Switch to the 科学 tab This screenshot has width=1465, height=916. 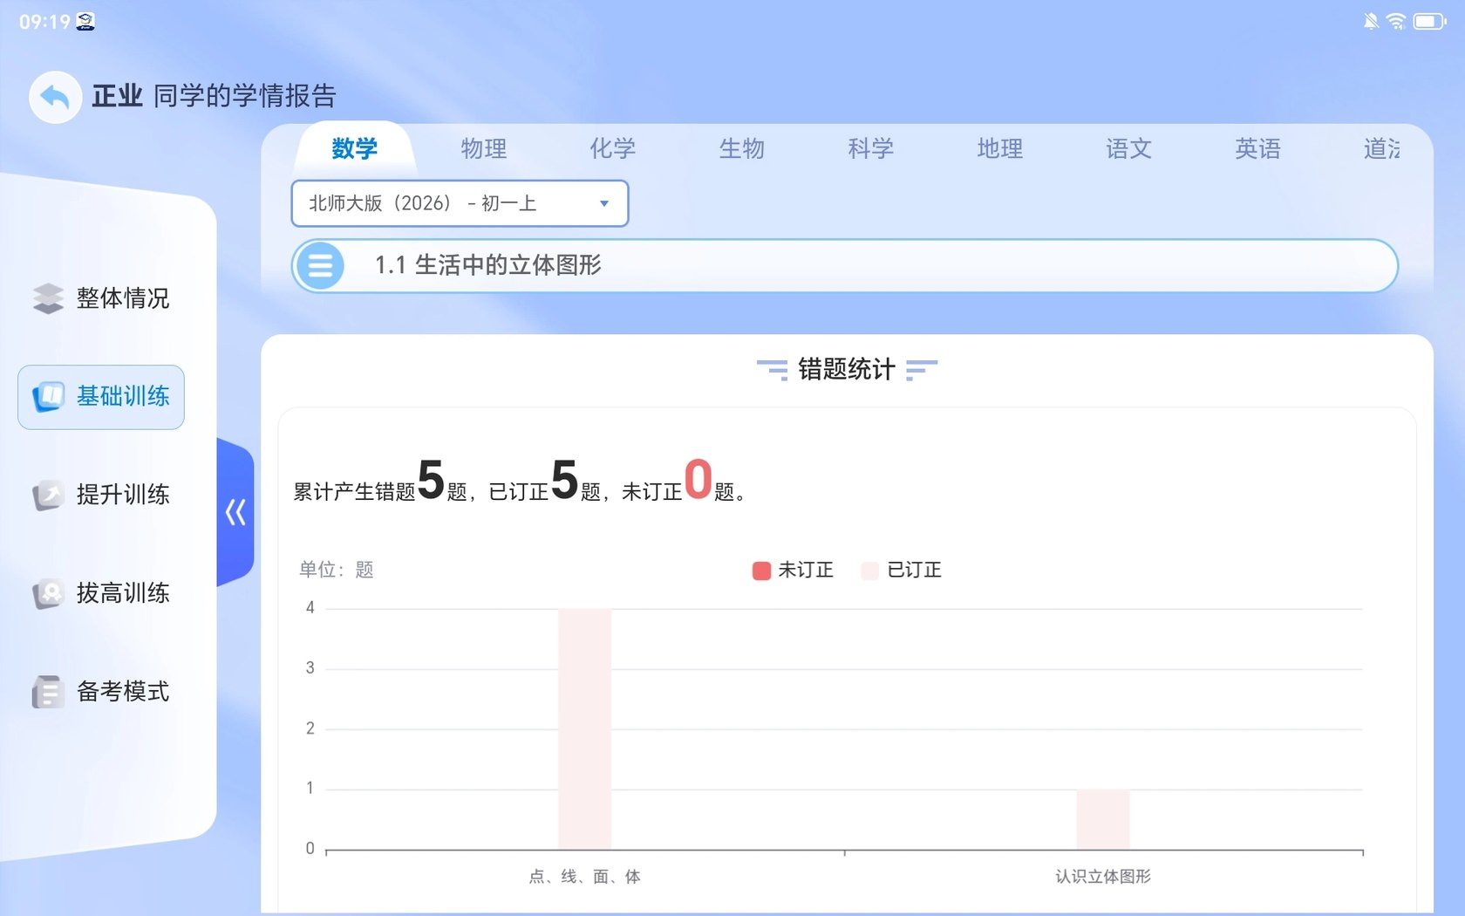click(x=871, y=149)
